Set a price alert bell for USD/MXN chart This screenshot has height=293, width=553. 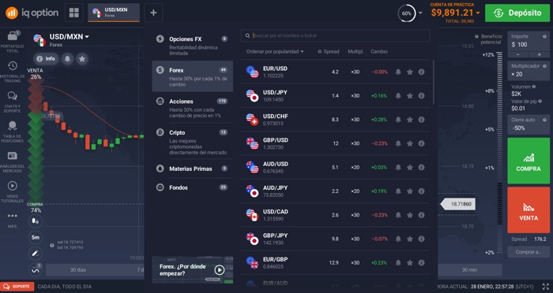tap(67, 59)
